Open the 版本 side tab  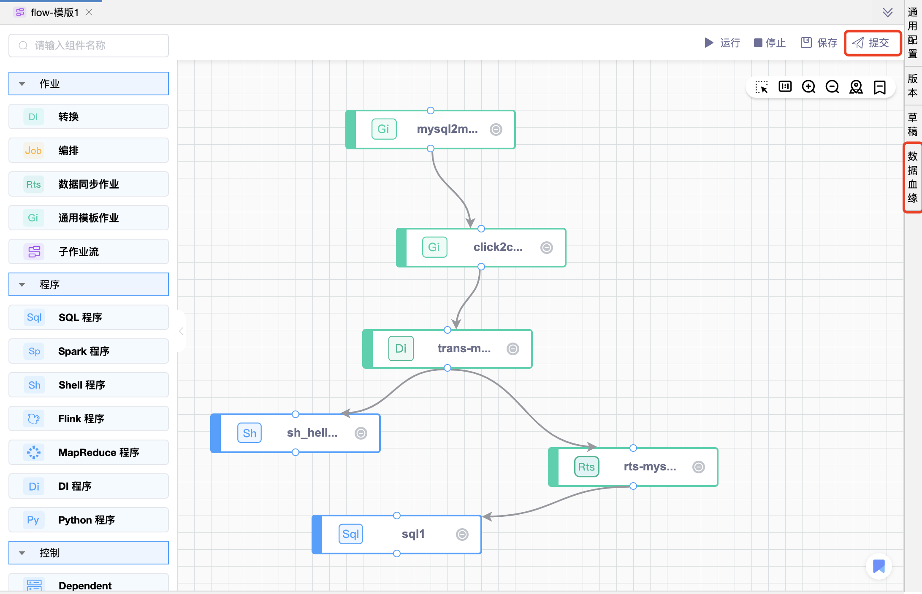(x=913, y=85)
